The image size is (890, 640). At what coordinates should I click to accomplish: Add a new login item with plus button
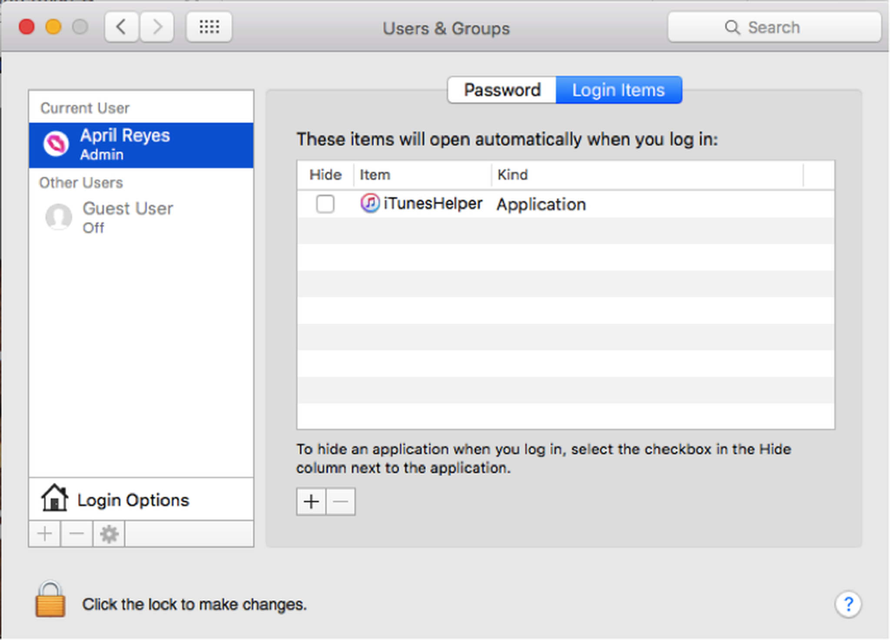310,501
